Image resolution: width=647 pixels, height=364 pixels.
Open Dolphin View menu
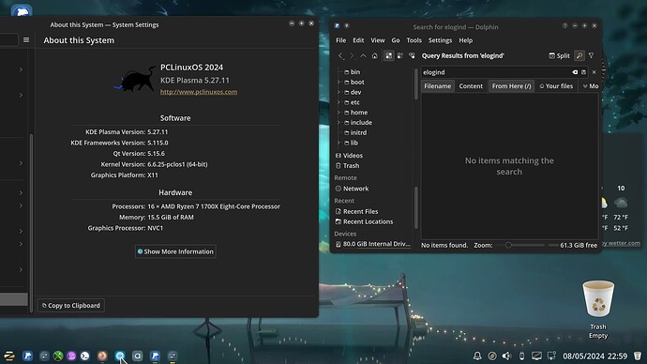coord(378,40)
